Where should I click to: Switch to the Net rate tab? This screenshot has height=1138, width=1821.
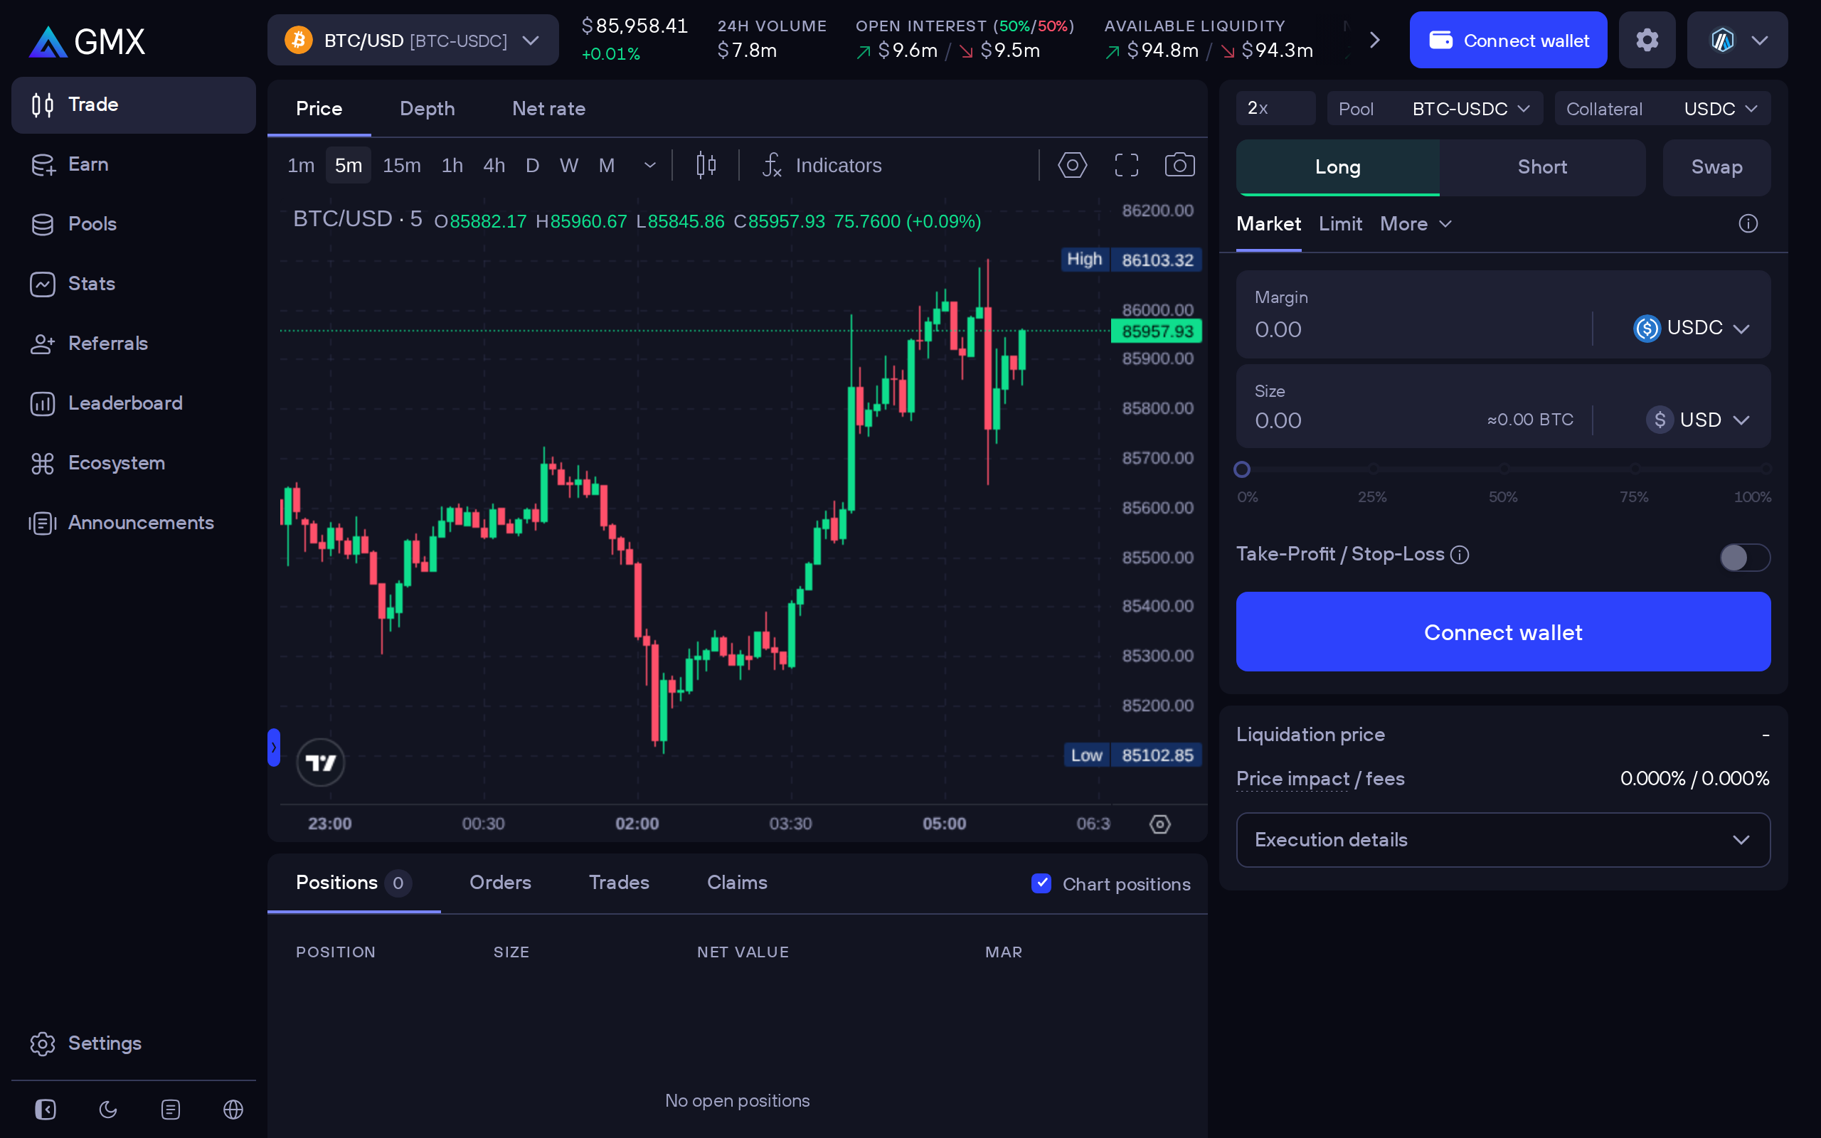pyautogui.click(x=548, y=108)
